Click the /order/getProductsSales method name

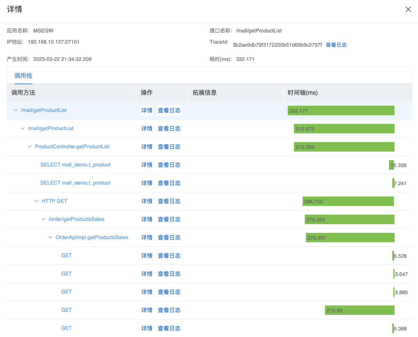(x=76, y=219)
